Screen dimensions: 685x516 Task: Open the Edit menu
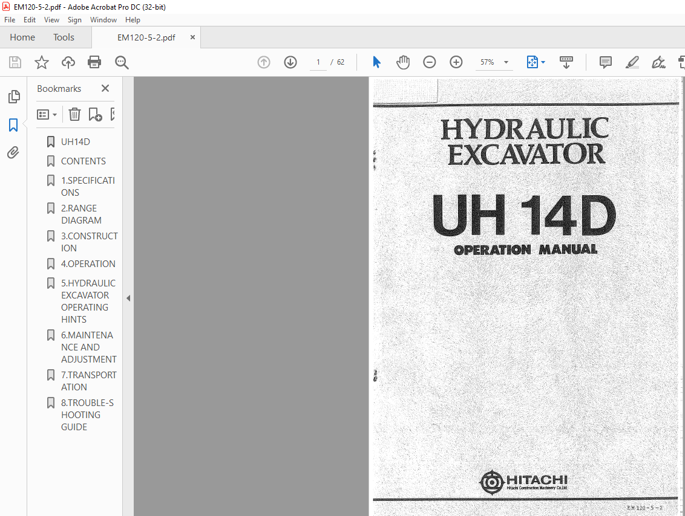point(30,19)
